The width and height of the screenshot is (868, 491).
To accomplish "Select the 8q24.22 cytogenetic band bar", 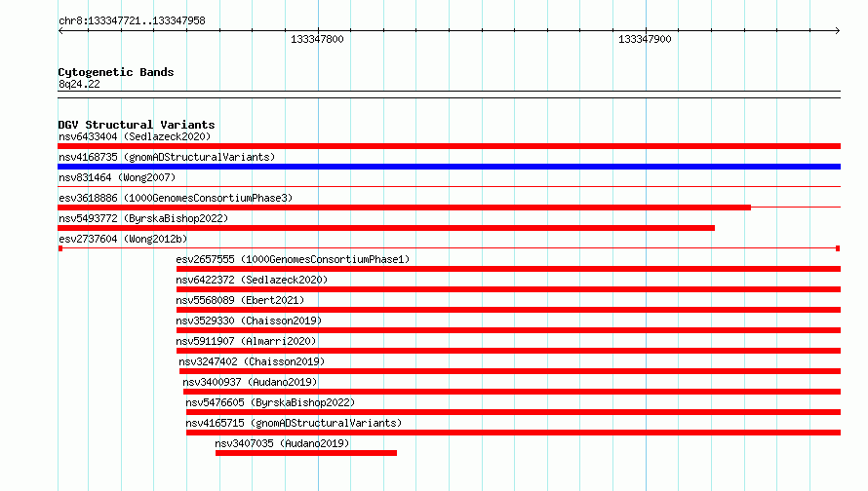I will 449,94.
